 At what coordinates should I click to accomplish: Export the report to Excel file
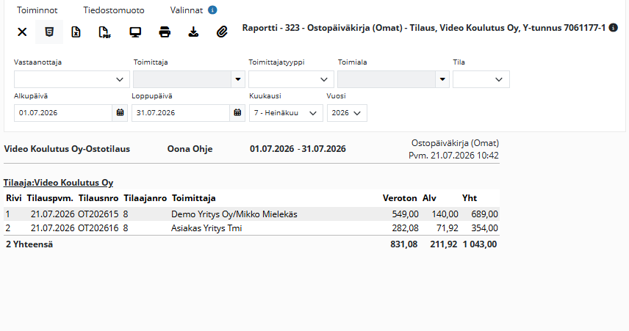[76, 32]
